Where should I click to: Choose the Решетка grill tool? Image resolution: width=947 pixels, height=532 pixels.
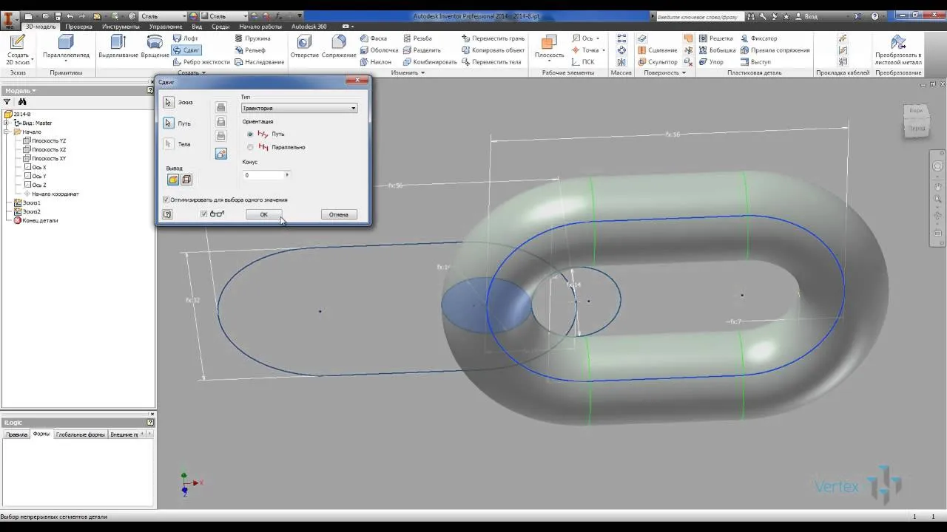point(715,38)
